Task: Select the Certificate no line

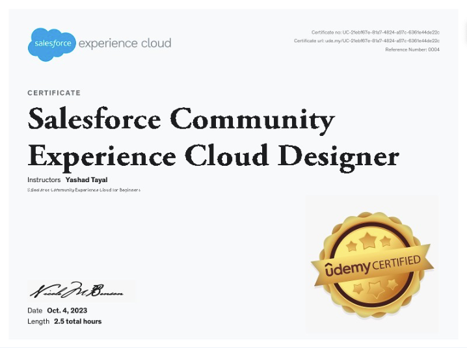Action: 375,32
